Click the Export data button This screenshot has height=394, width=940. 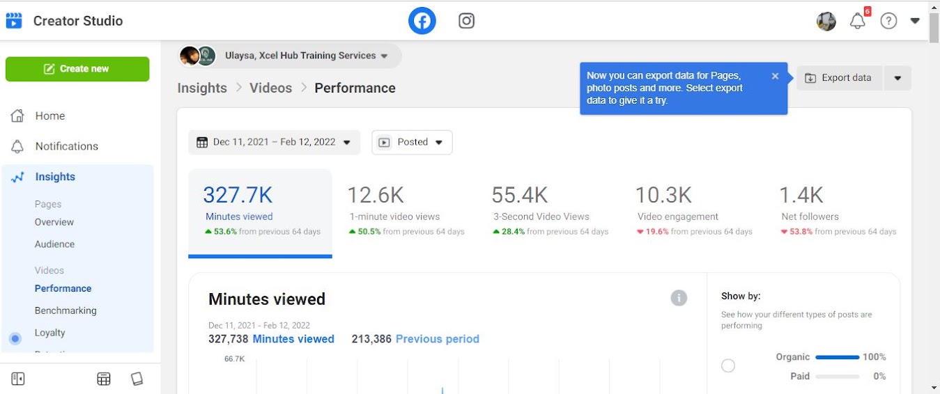[x=839, y=78]
